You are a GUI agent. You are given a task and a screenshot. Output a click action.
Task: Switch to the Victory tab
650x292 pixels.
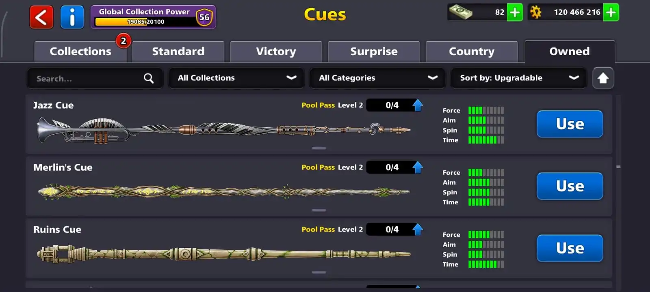click(x=276, y=52)
